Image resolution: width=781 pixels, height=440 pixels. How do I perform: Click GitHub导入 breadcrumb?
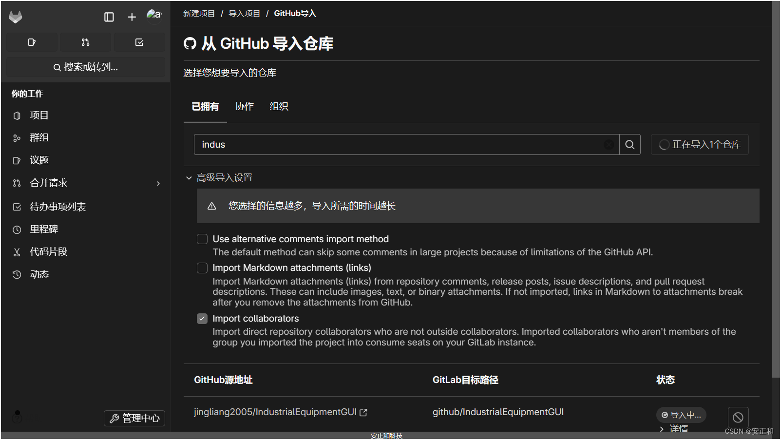point(295,14)
